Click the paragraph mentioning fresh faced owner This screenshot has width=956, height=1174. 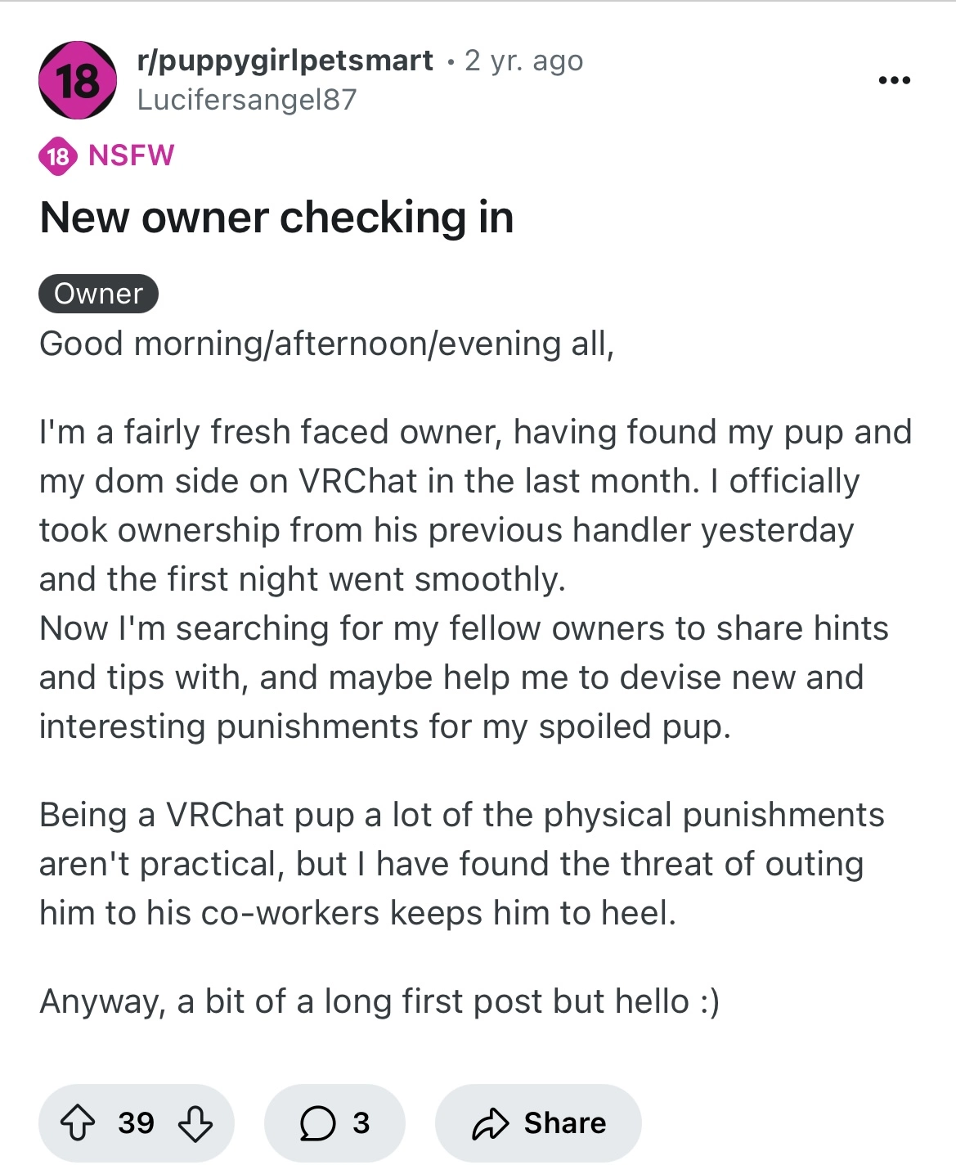click(x=476, y=579)
